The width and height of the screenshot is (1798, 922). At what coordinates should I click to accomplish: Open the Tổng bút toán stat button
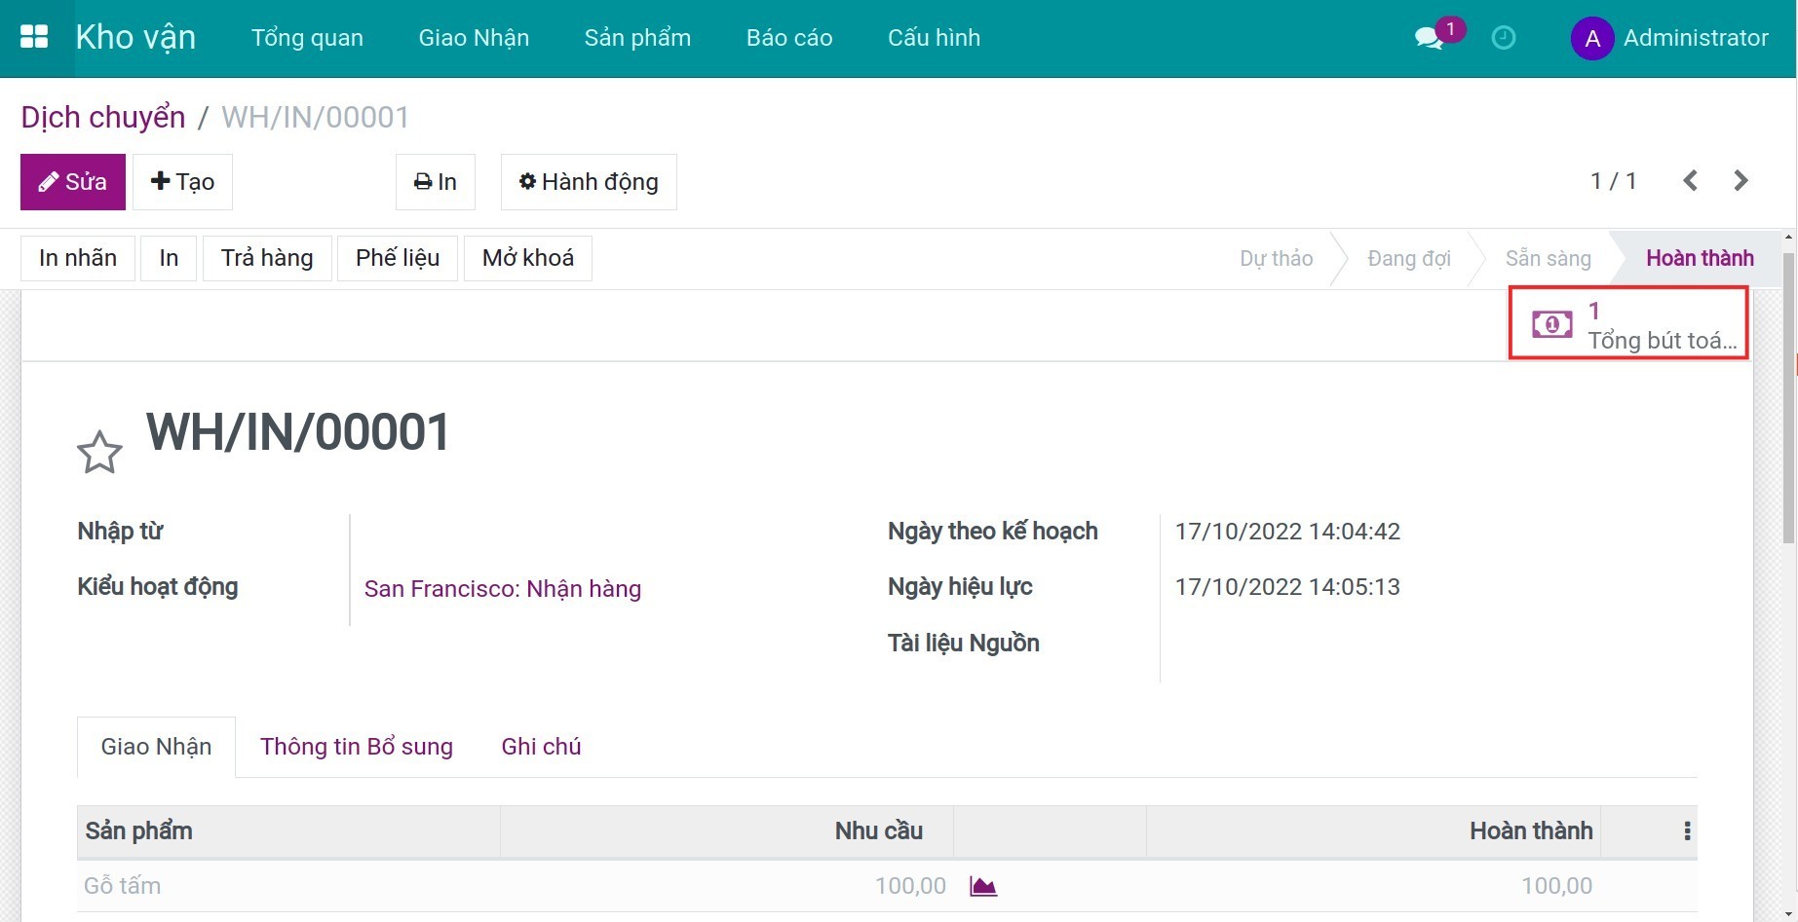pos(1628,324)
